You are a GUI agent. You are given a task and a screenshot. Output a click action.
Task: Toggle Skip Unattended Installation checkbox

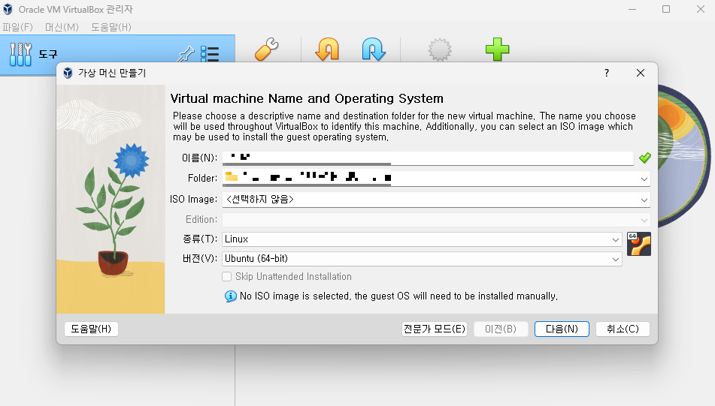pos(226,277)
